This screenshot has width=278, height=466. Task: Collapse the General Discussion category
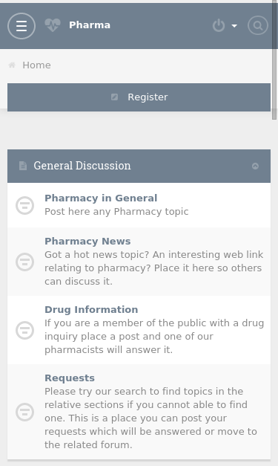click(255, 166)
